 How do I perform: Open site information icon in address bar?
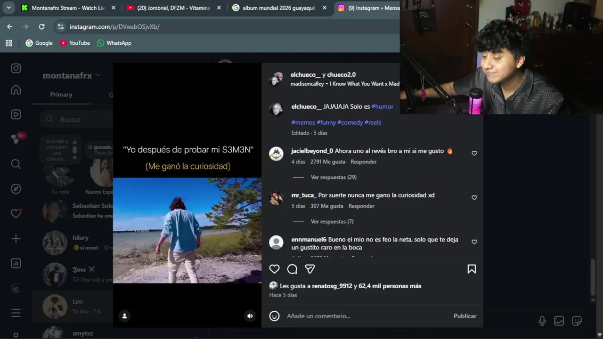coord(60,27)
